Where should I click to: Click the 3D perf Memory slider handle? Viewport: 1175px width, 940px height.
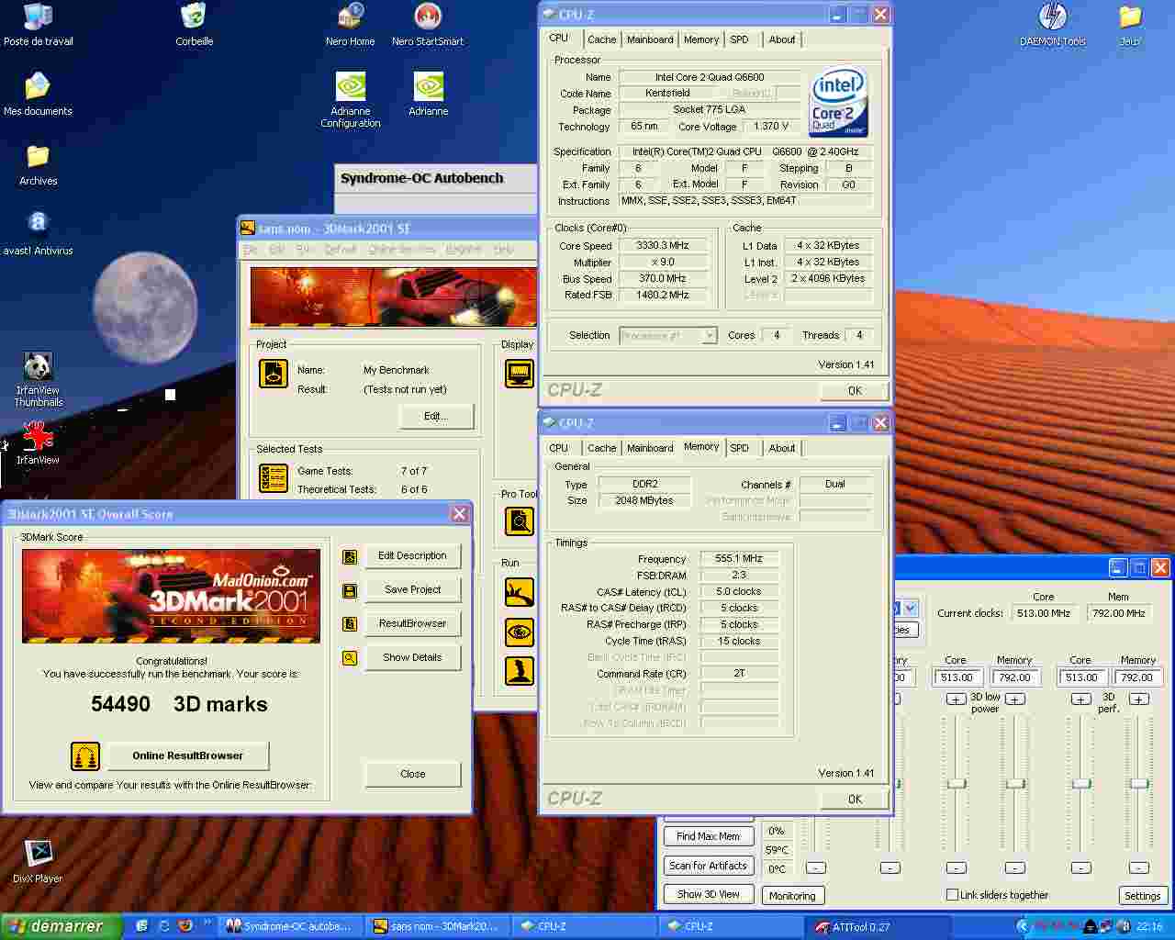1139,783
